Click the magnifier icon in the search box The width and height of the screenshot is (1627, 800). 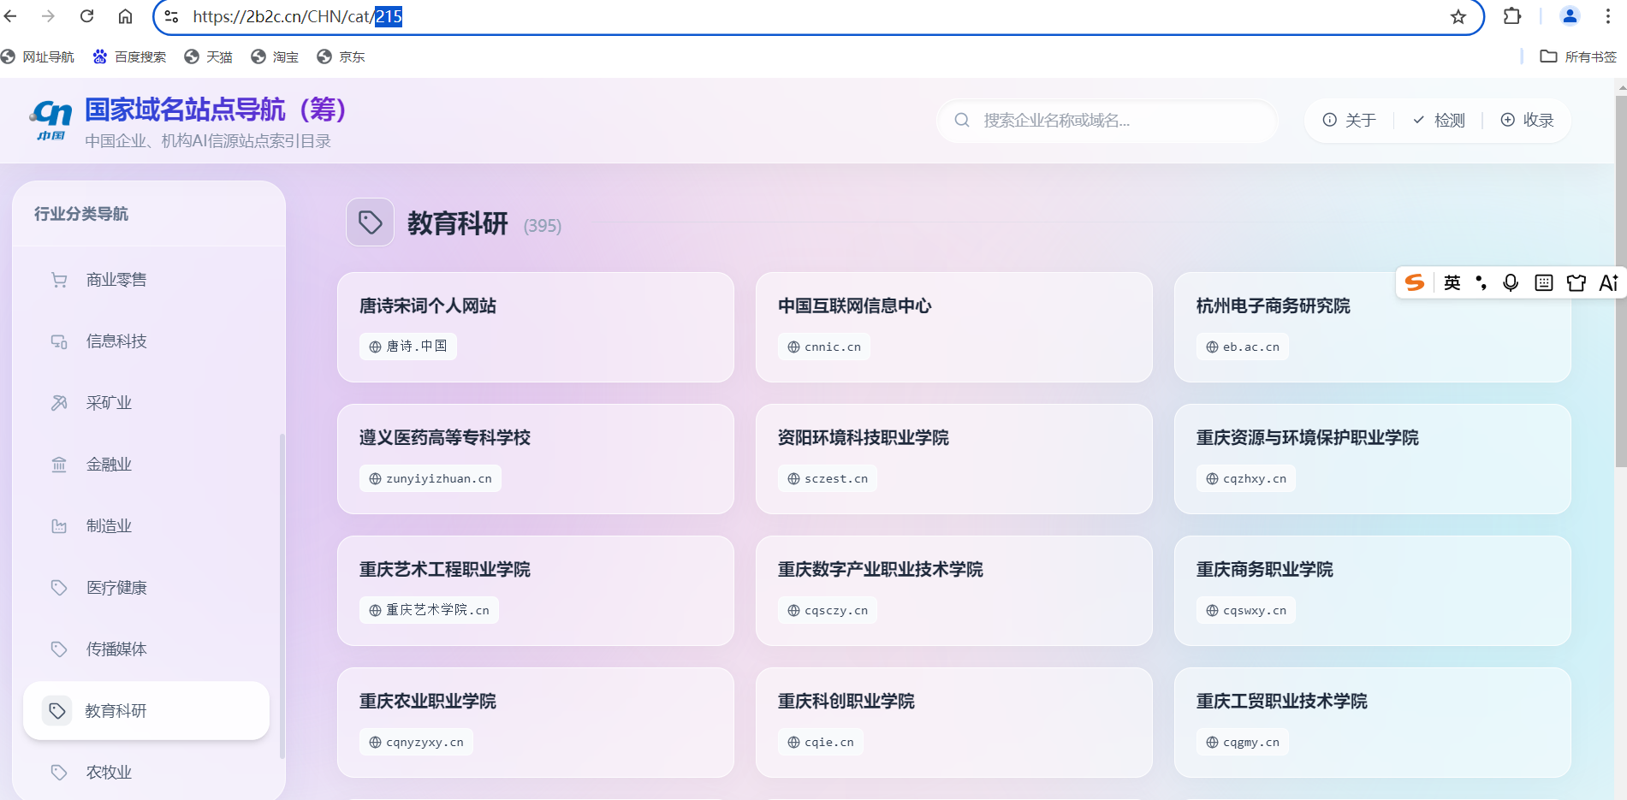click(962, 120)
